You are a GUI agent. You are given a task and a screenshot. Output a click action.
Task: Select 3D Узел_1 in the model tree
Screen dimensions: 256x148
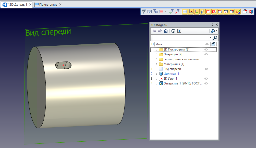tap(170, 79)
